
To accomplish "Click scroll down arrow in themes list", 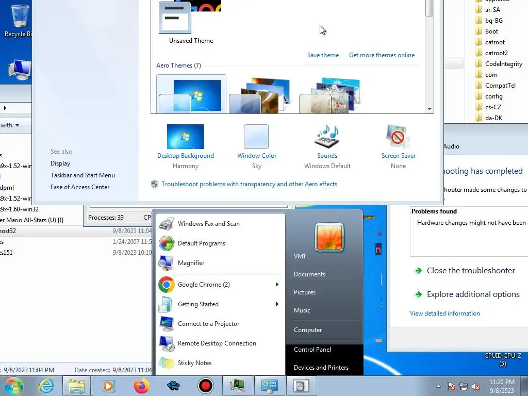I will click(x=430, y=109).
